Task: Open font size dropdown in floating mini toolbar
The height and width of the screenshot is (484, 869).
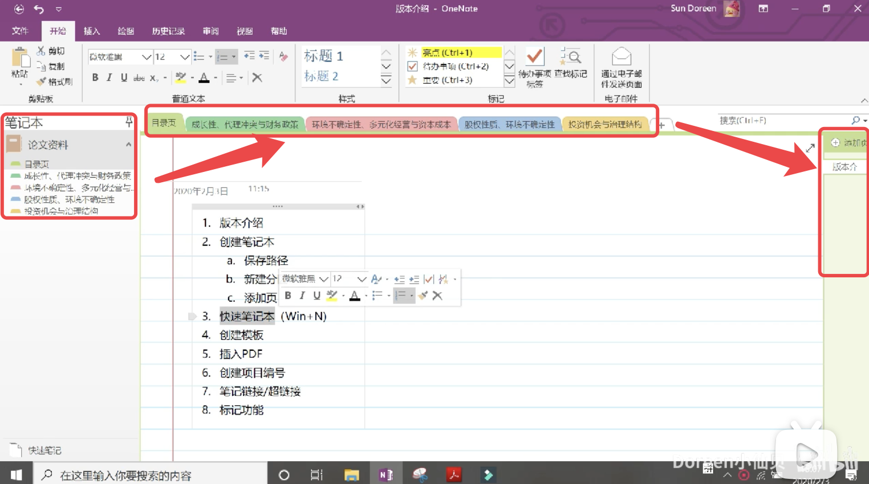Action: (362, 279)
